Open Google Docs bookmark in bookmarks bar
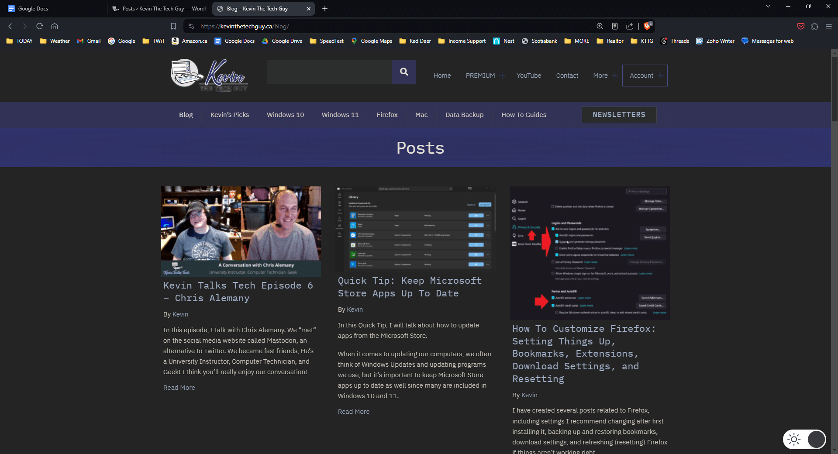Viewport: 838px width, 454px height. click(x=235, y=41)
